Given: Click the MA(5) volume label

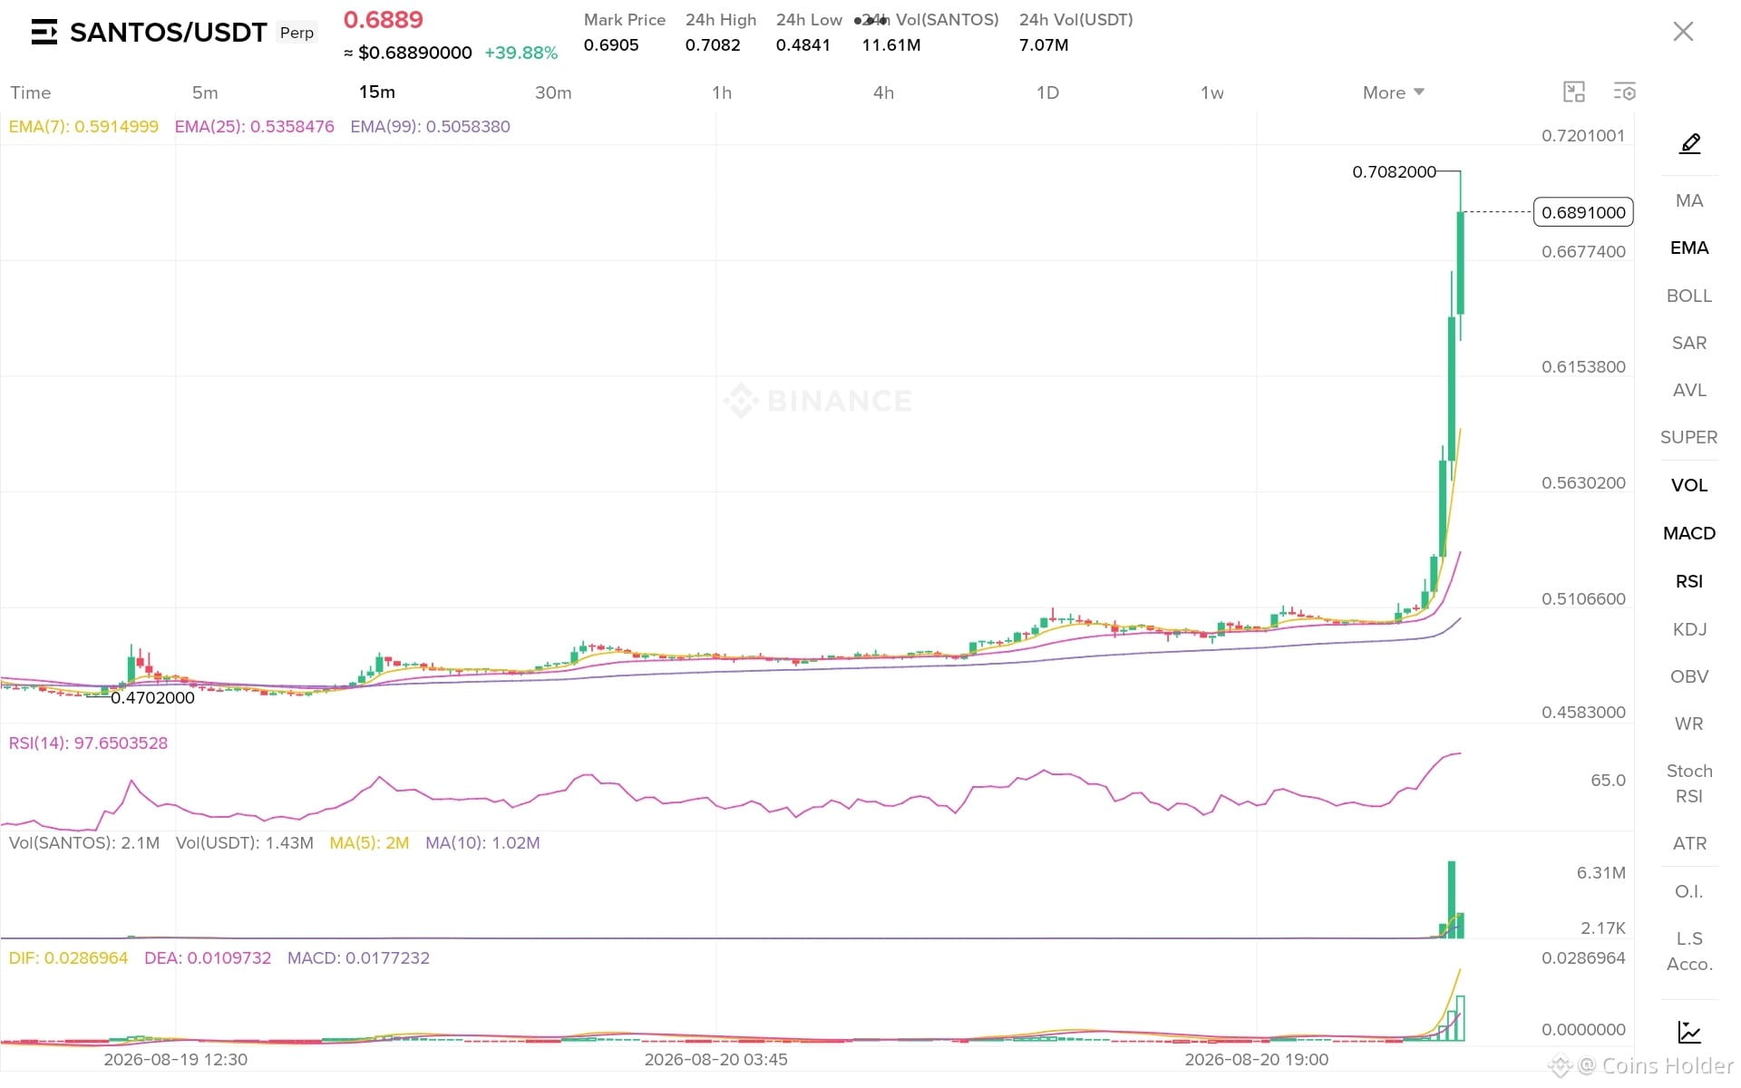Looking at the screenshot, I should point(369,843).
